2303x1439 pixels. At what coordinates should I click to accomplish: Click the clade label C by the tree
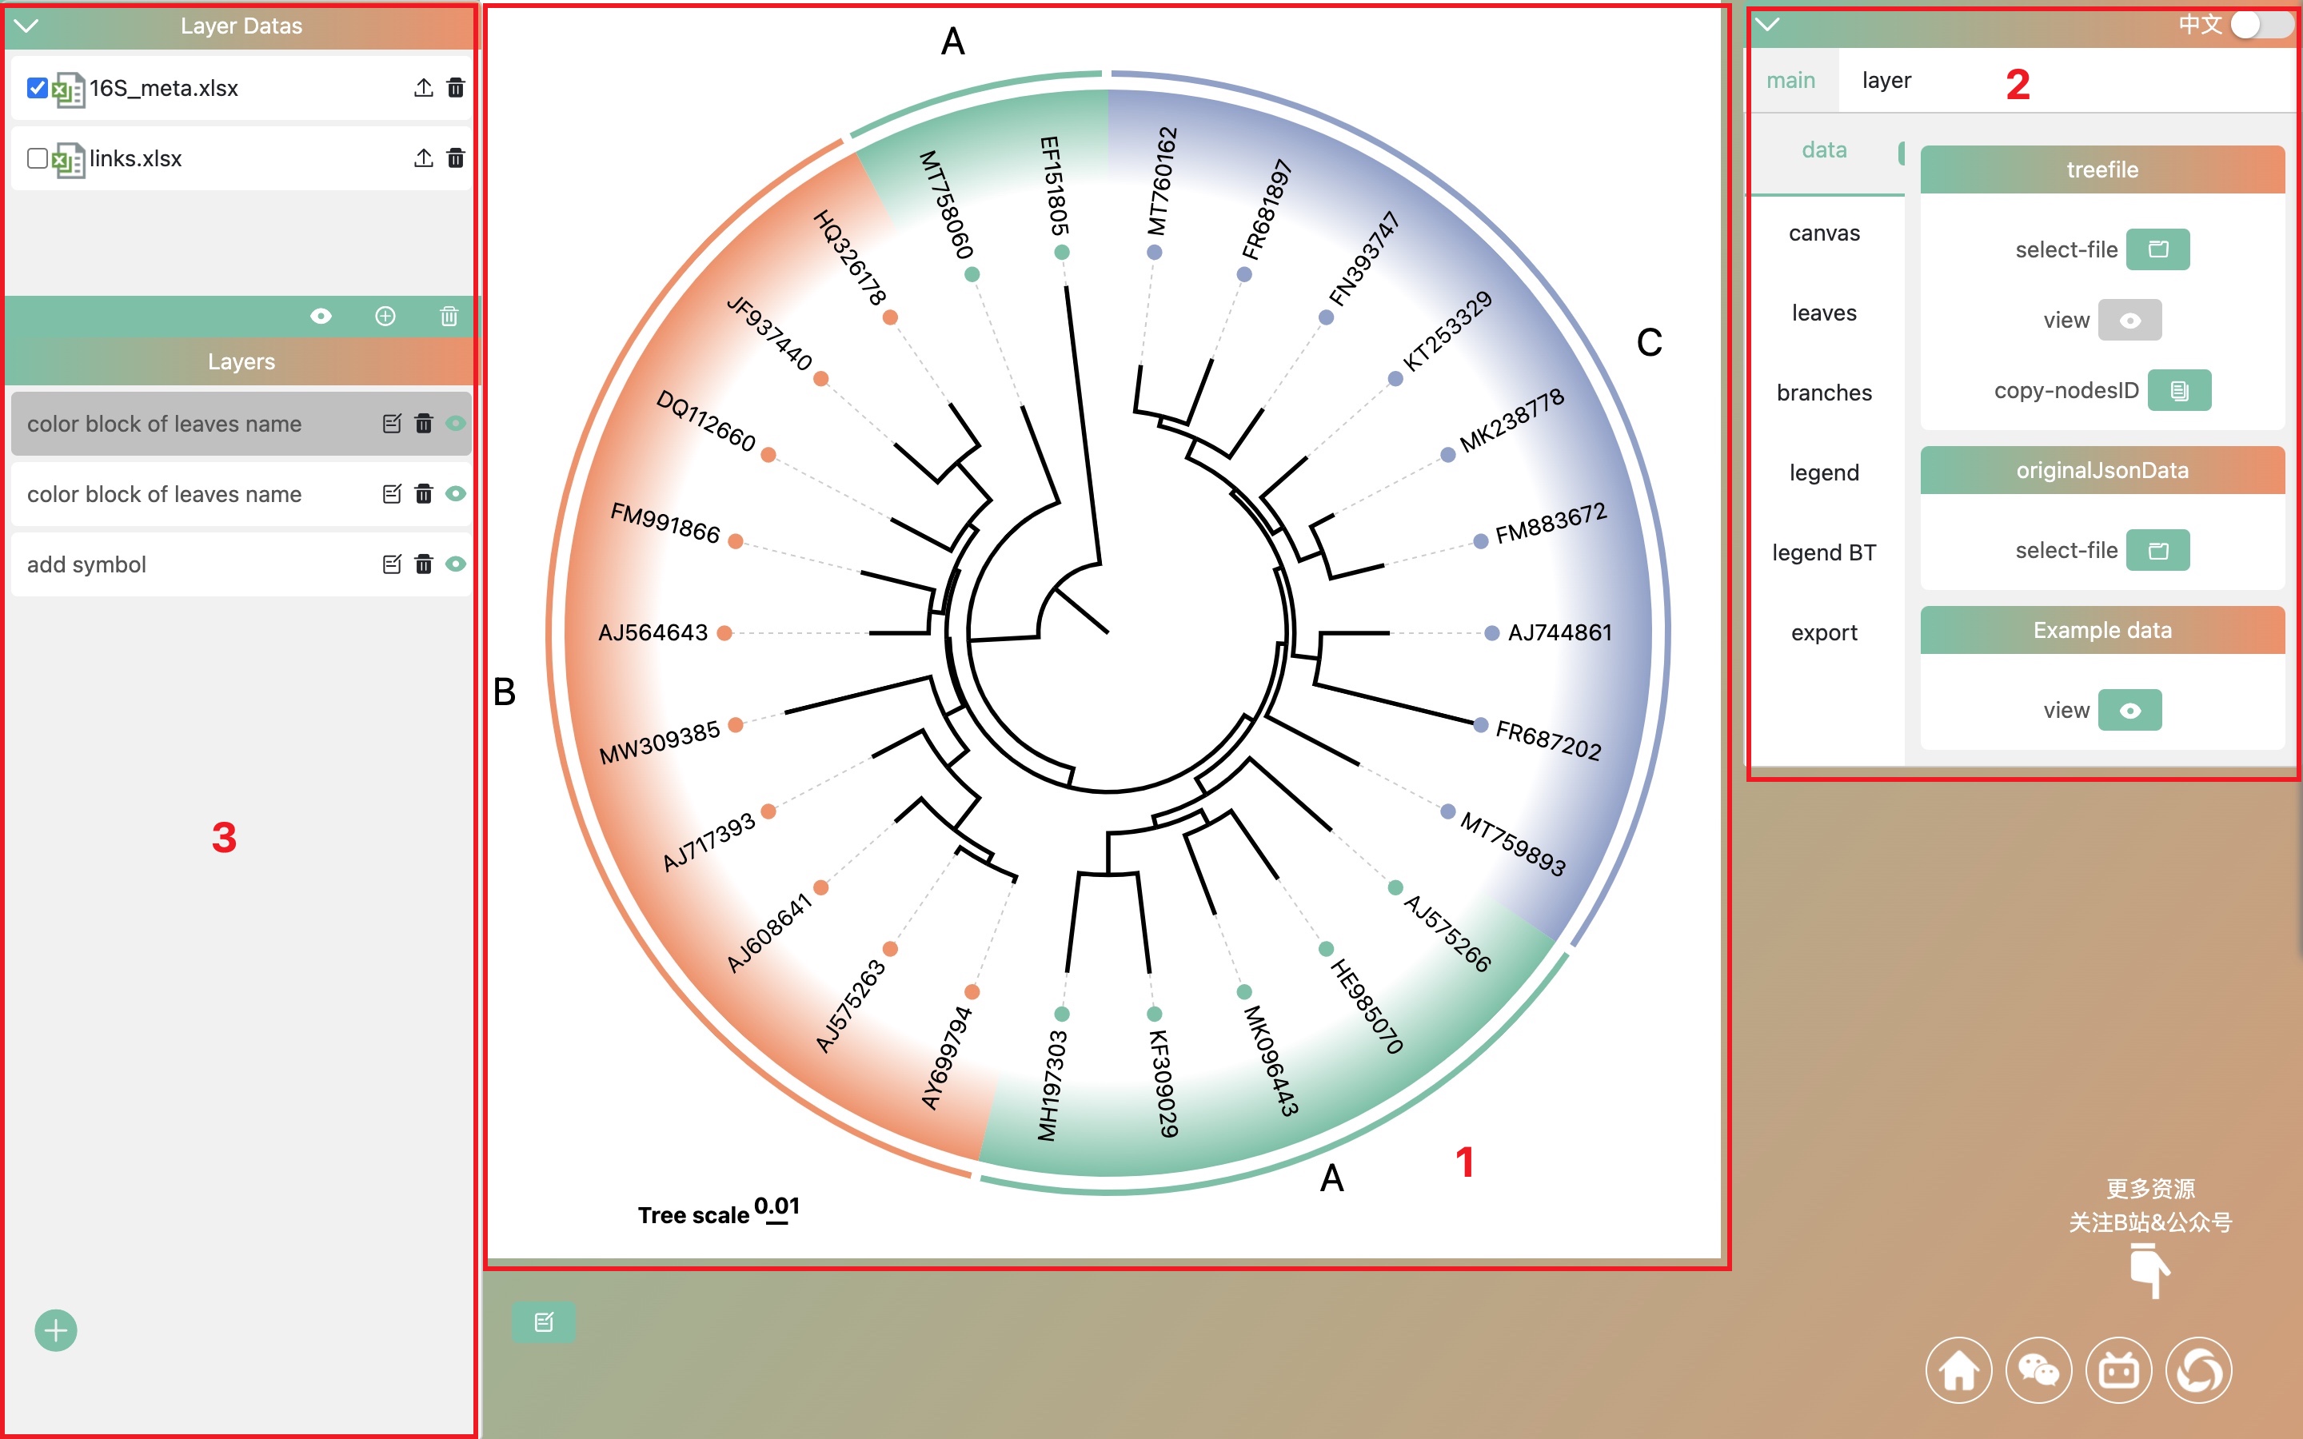tap(1649, 343)
